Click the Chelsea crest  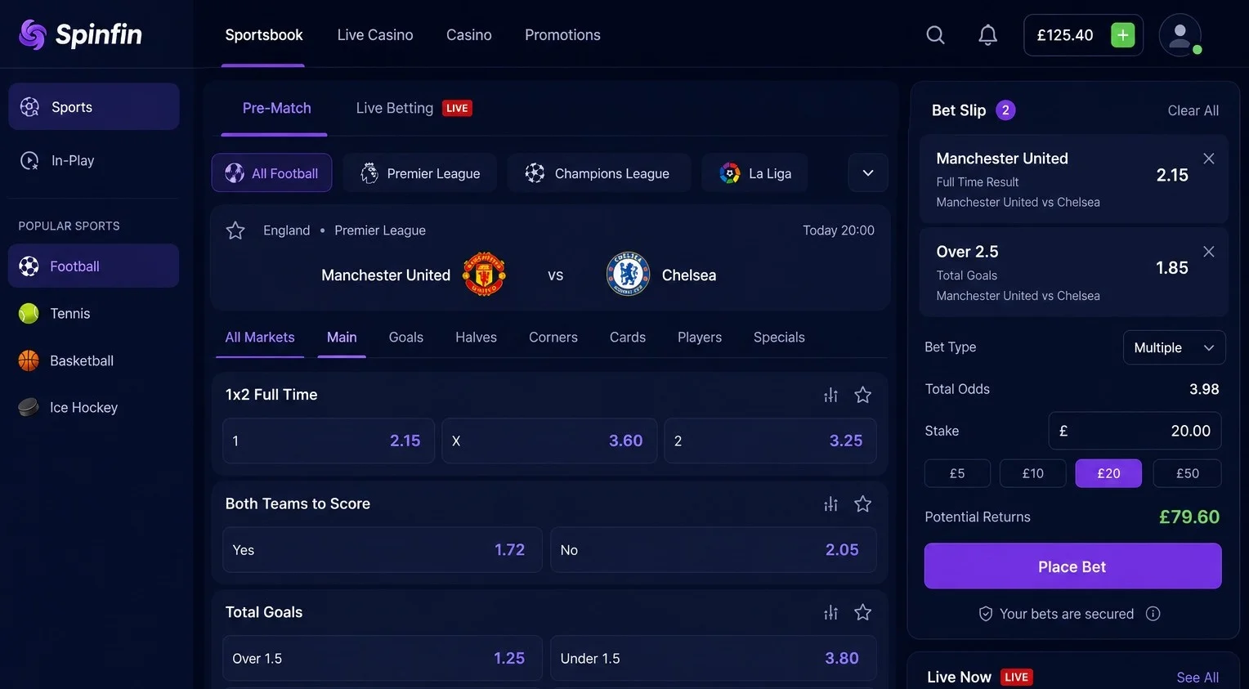click(628, 275)
